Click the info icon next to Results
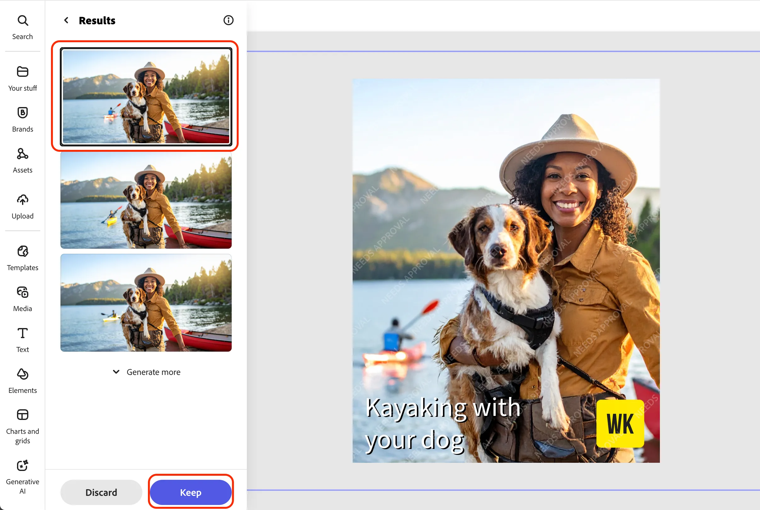 (228, 20)
